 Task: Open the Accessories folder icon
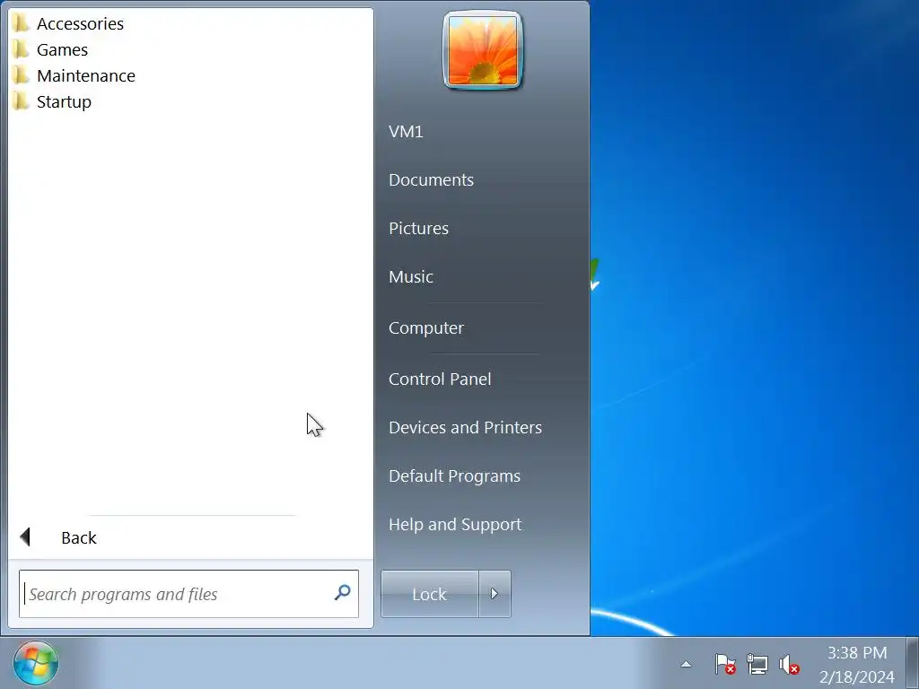pos(21,23)
